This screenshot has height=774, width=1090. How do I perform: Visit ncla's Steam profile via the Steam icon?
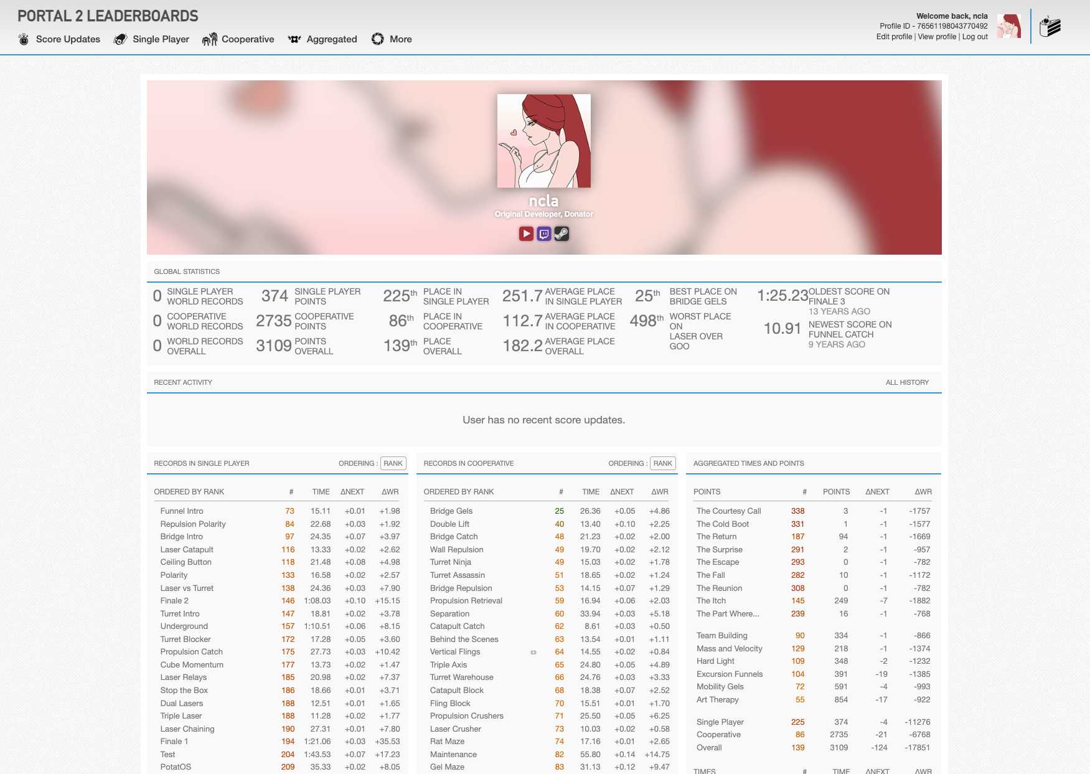(561, 234)
